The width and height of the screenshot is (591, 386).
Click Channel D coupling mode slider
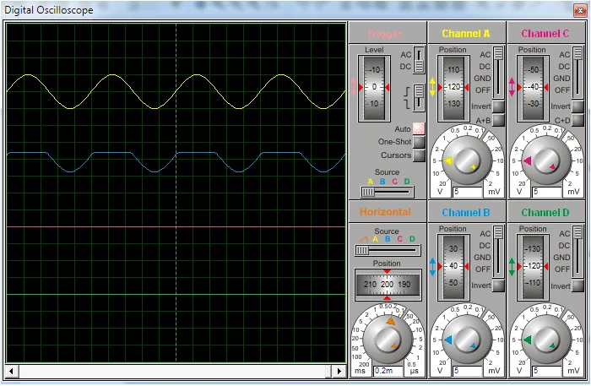(x=577, y=252)
